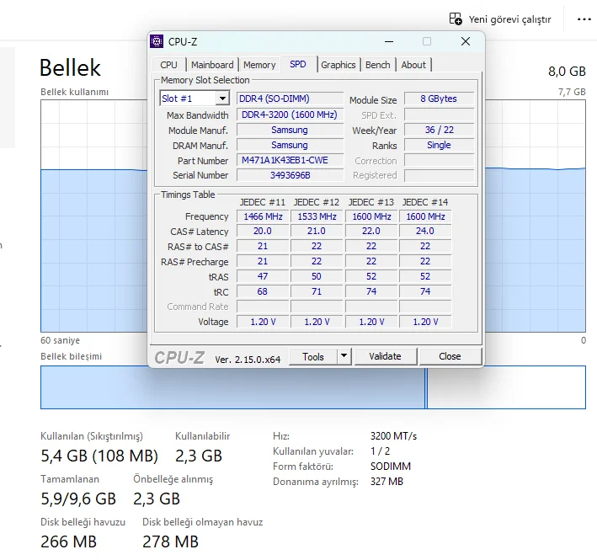This screenshot has height=560, width=597.
Task: Switch to the Memory tab
Action: click(x=259, y=65)
